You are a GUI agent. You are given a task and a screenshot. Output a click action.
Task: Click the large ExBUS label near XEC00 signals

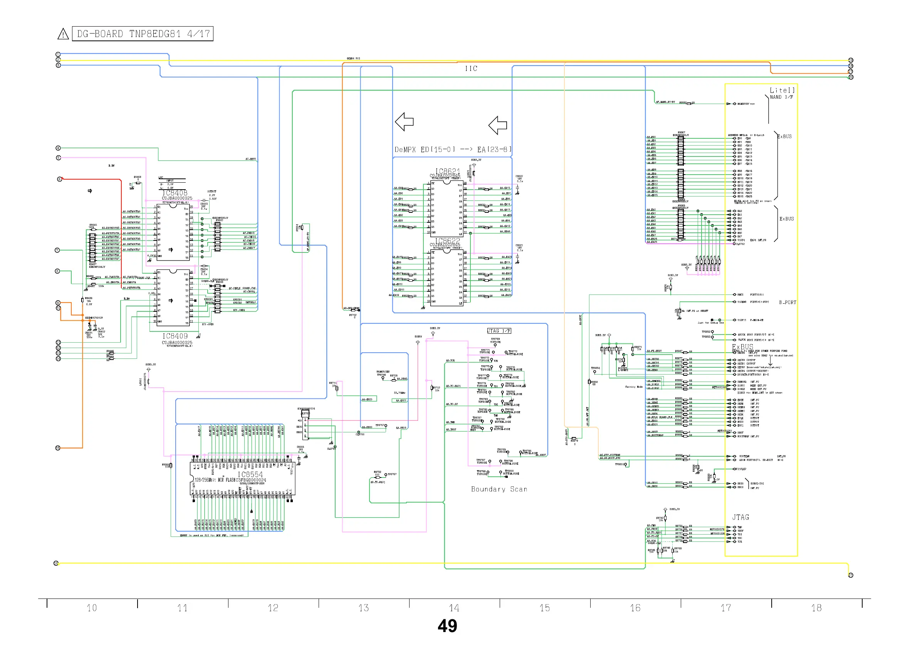pyautogui.click(x=742, y=347)
